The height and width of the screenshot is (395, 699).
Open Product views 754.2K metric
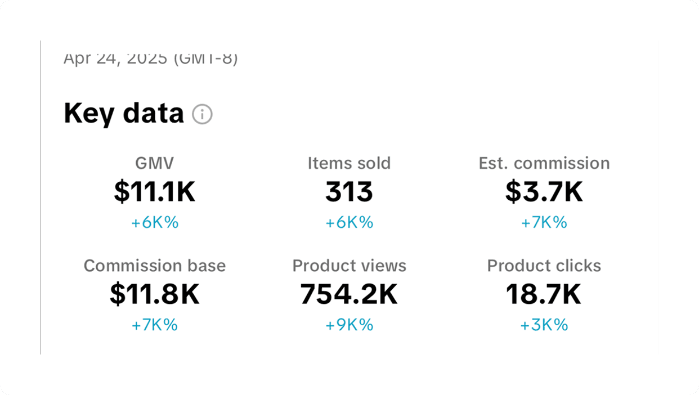click(349, 295)
